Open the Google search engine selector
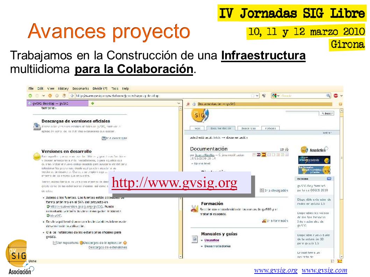This screenshot has height=277, width=370. tap(275, 96)
